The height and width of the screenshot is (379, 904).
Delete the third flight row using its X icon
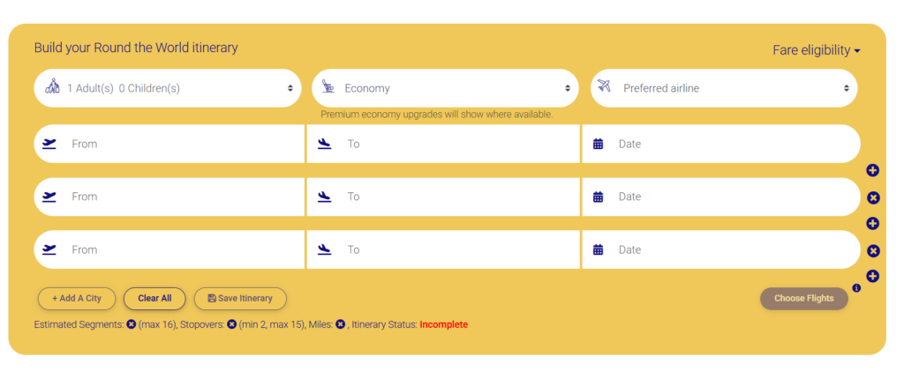(x=873, y=250)
